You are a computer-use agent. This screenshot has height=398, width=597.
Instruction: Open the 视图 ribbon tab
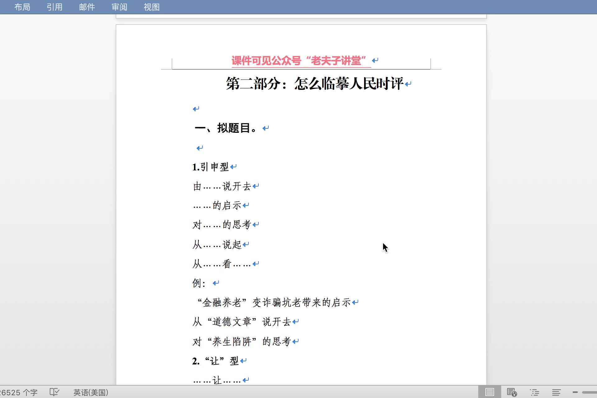[x=152, y=7]
